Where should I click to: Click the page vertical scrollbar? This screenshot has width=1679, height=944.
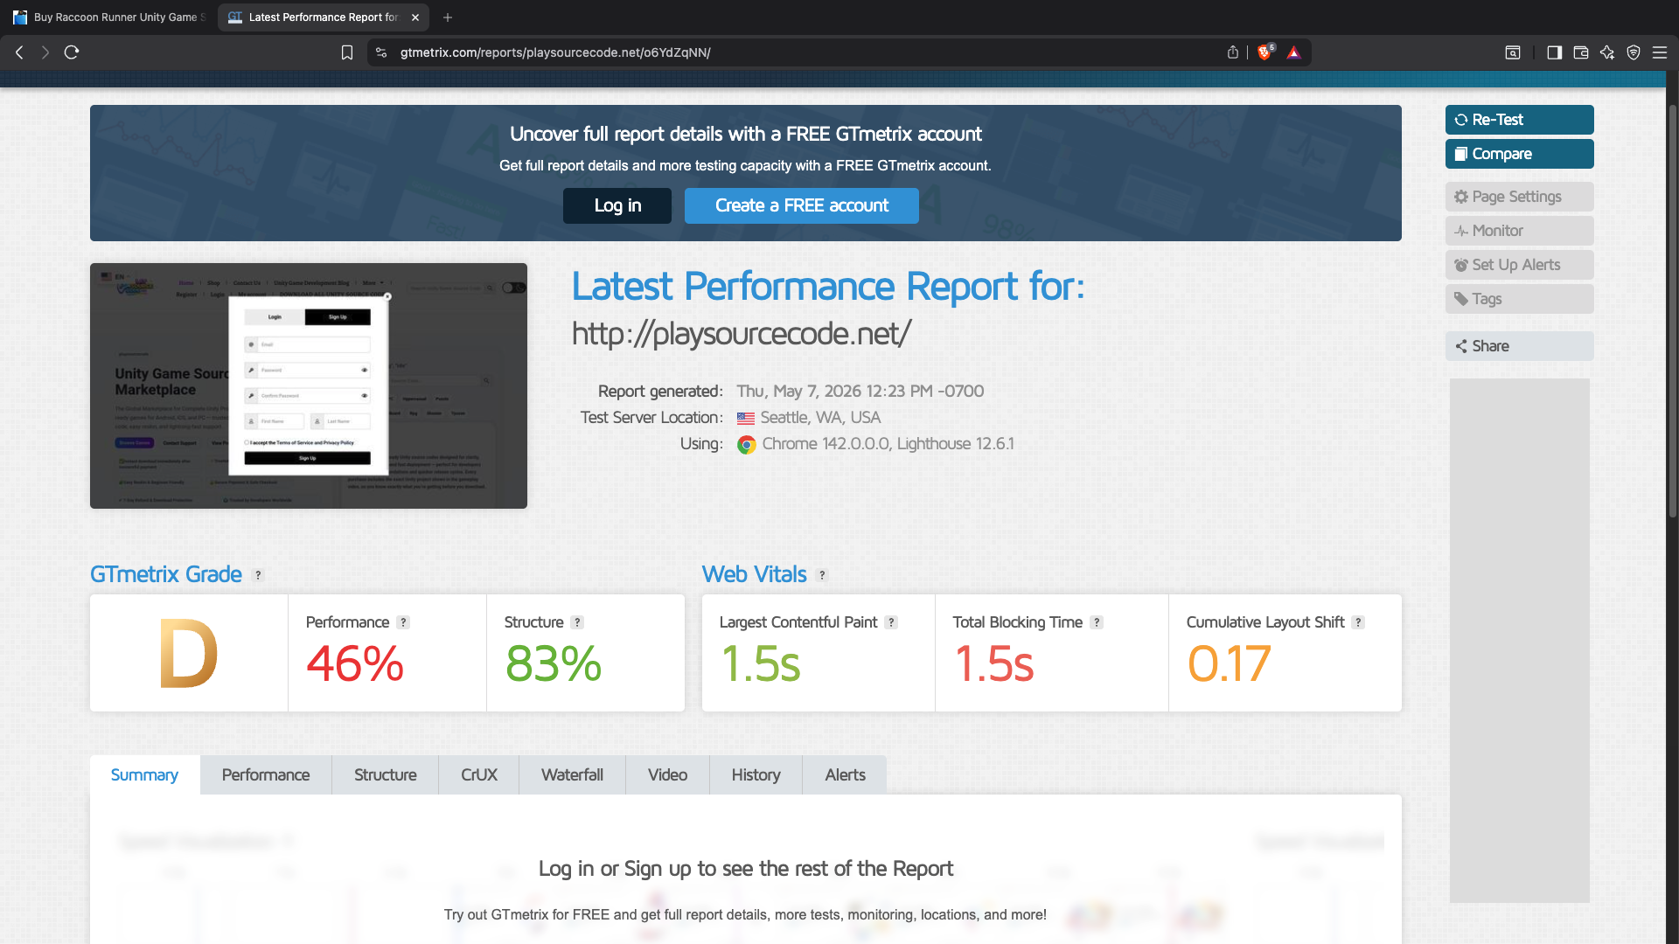tap(1672, 310)
